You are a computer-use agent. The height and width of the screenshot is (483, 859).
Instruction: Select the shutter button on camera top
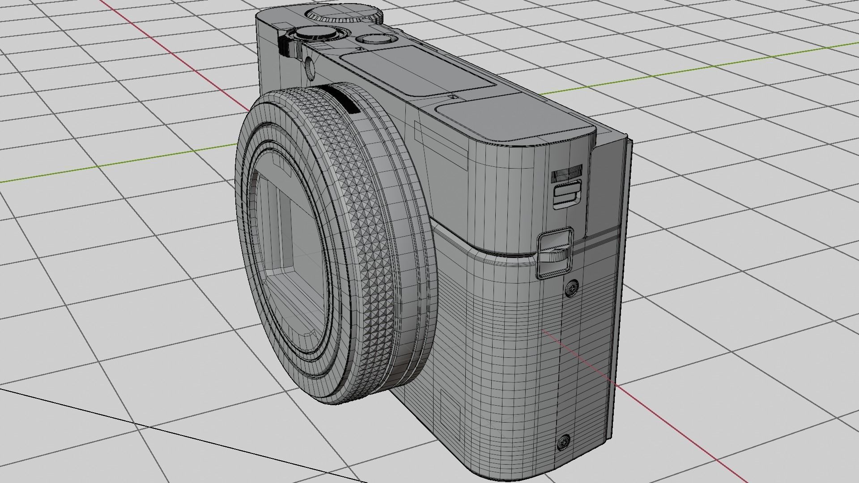click(316, 33)
